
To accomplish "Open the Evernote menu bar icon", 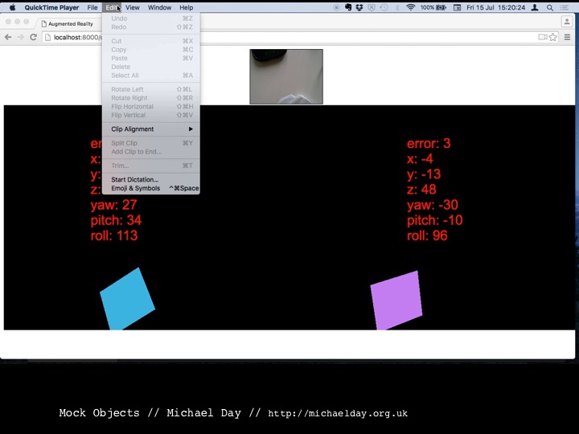I will (x=347, y=7).
